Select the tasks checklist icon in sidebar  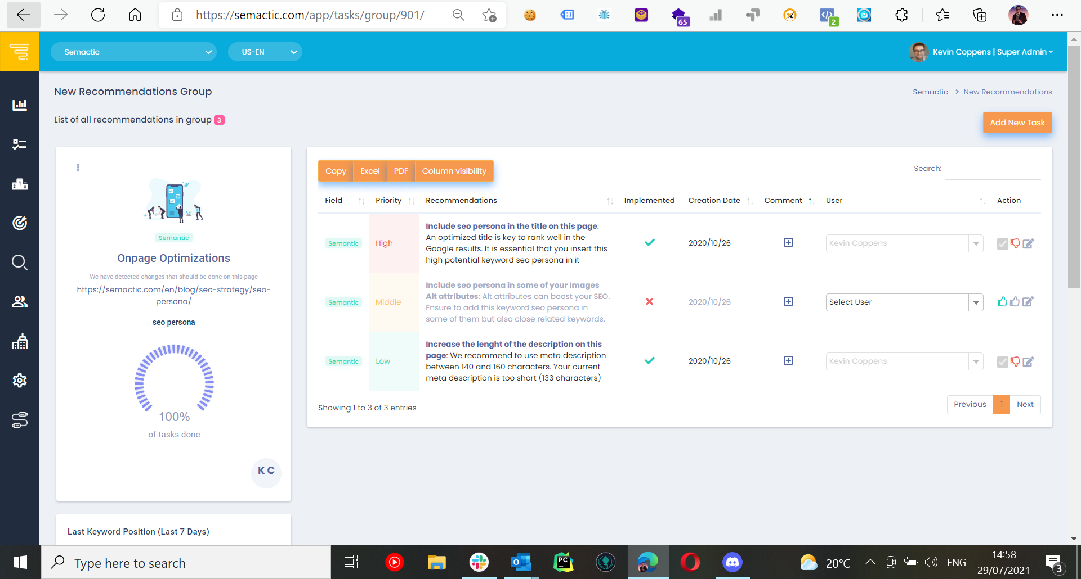(x=20, y=144)
